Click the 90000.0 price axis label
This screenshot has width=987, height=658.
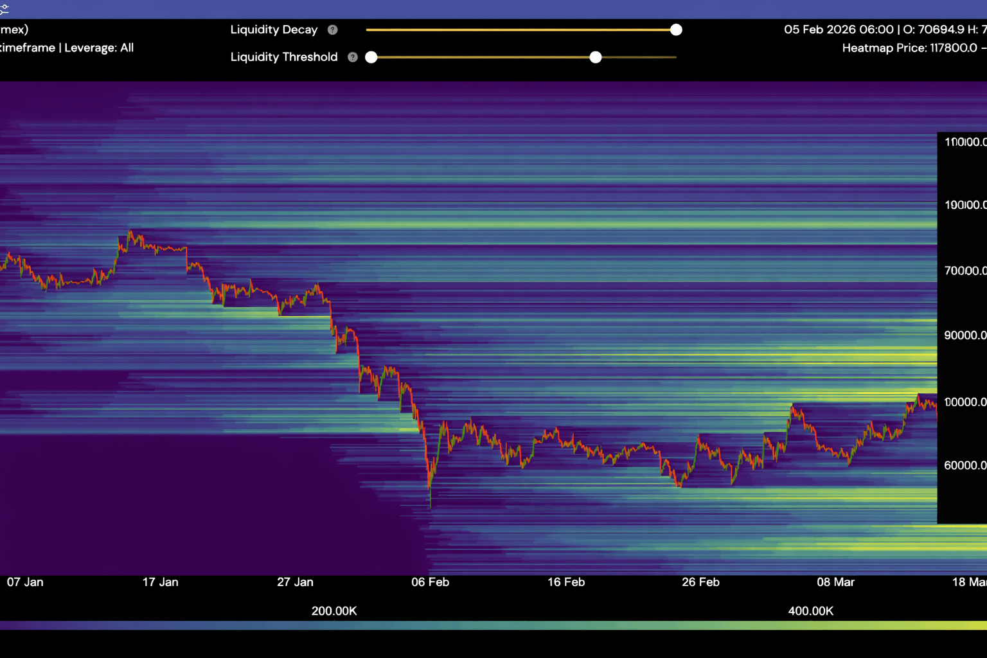964,335
